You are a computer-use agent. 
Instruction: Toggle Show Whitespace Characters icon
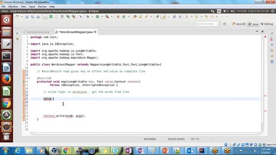pos(180,17)
